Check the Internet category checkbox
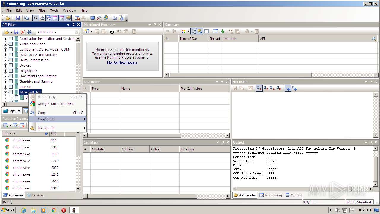 11,87
